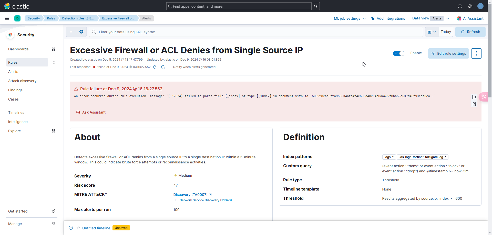Screen dimensions: 492x235
Task: Click the Add integrations icon
Action: [x=373, y=18]
